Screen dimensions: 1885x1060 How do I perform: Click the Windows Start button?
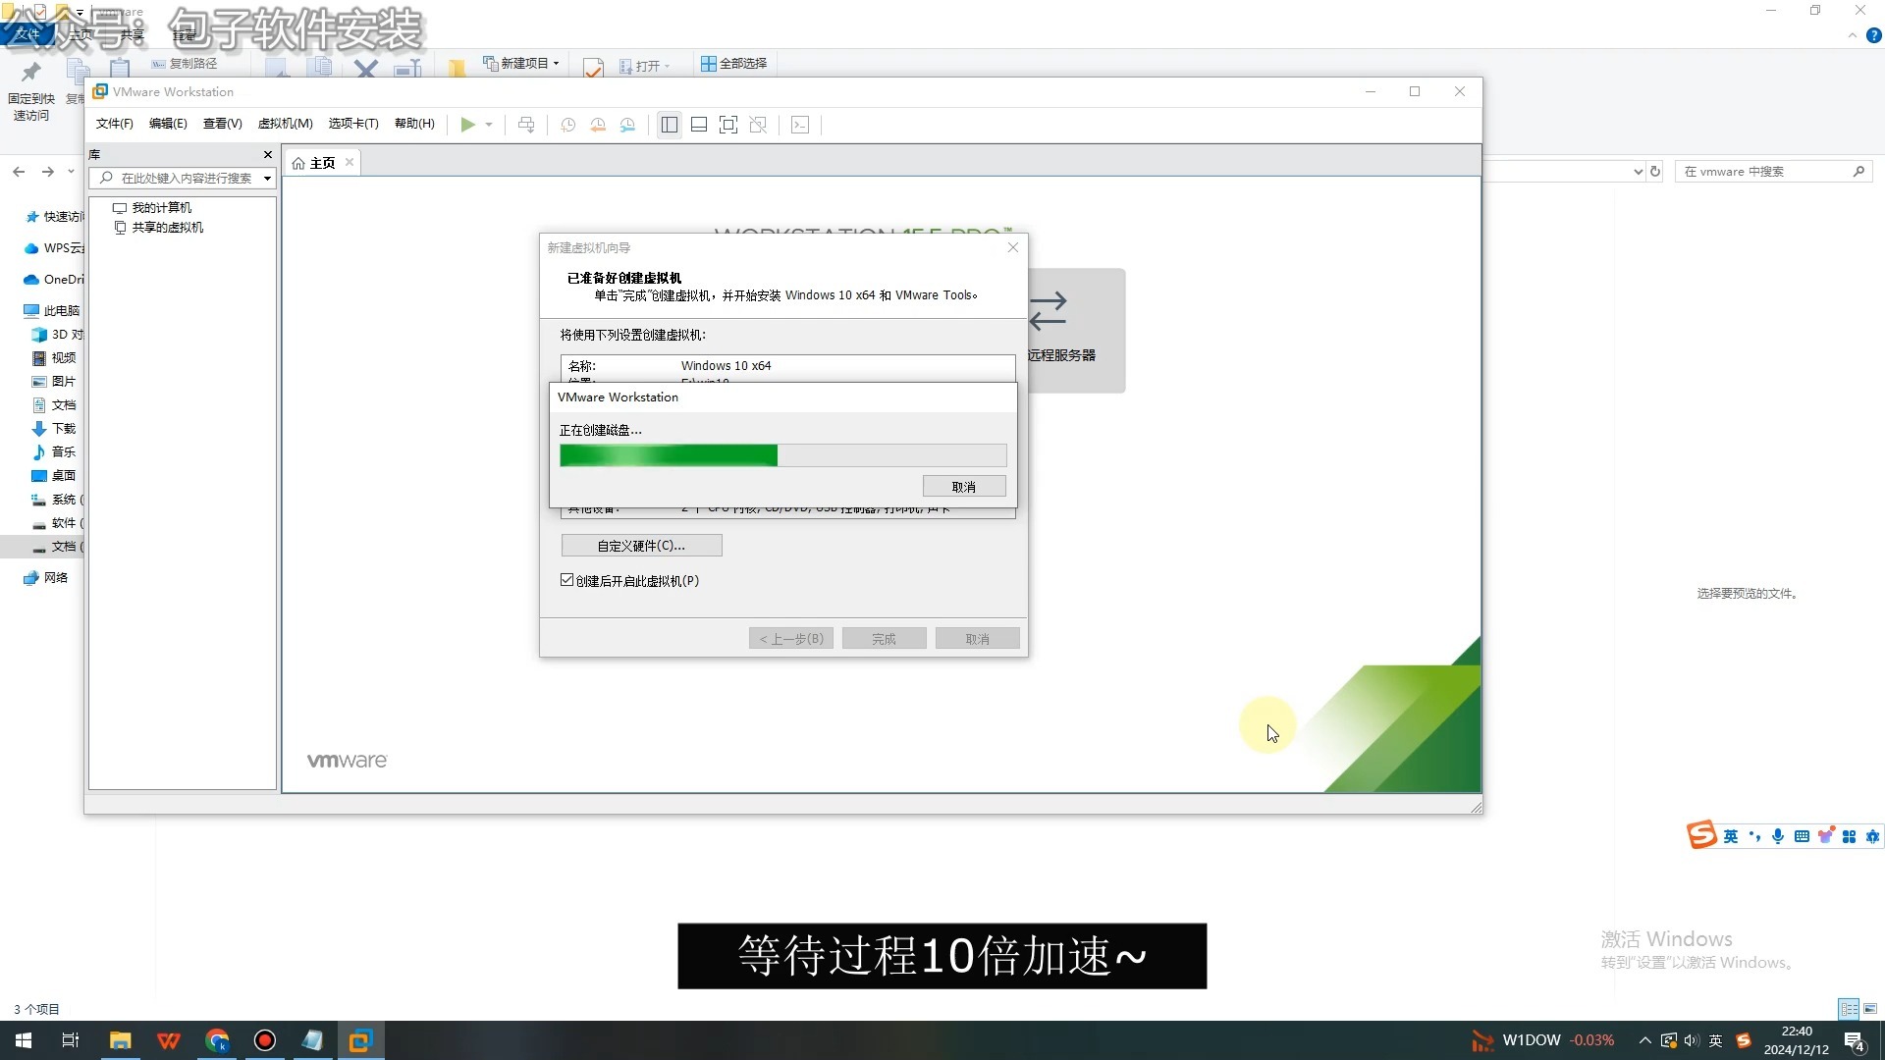point(24,1040)
